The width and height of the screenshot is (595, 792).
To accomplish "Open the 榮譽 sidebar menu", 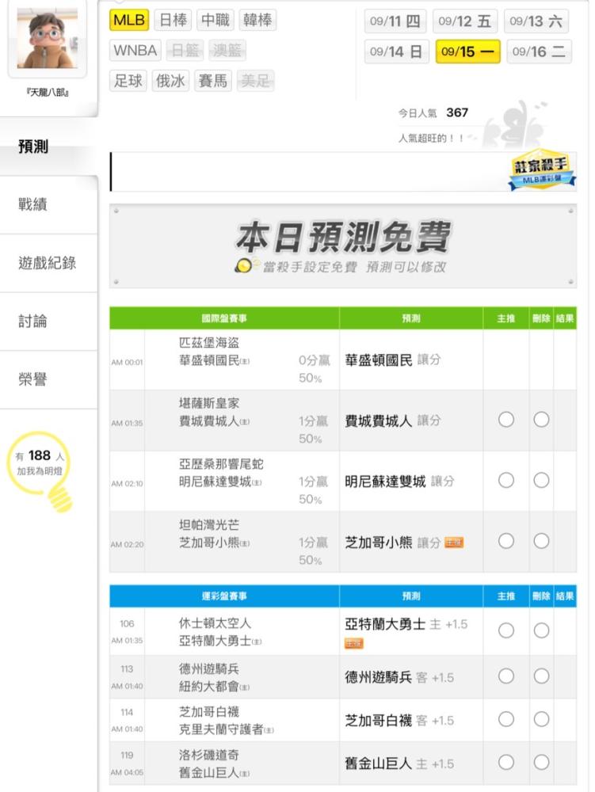I will (48, 379).
